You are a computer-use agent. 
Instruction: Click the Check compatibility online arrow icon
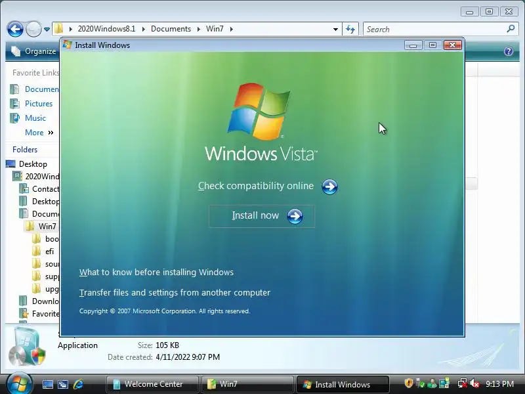point(330,186)
